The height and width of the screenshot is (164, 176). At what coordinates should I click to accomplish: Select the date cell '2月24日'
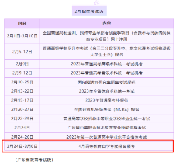click(x=22, y=128)
